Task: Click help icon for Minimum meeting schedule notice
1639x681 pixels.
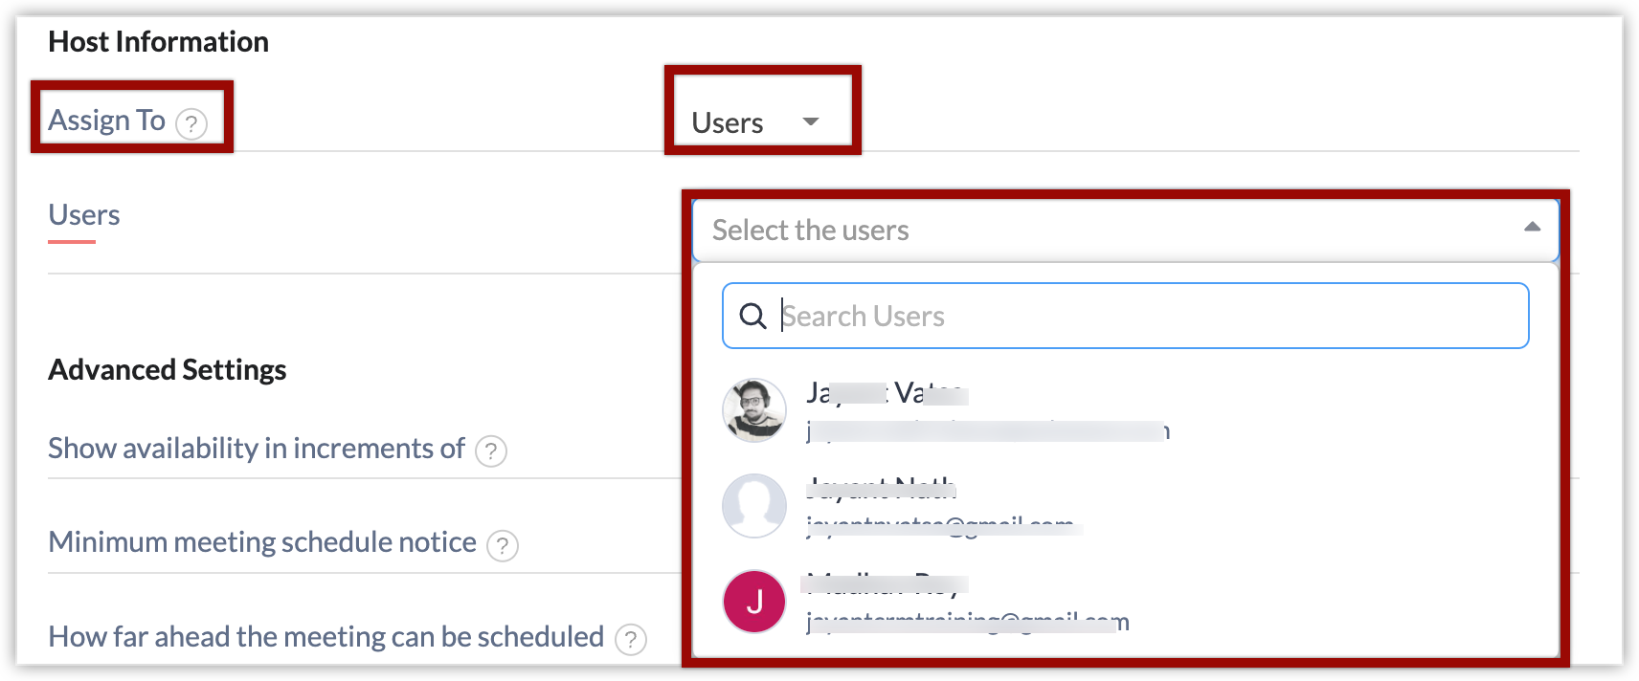Action: click(x=503, y=545)
